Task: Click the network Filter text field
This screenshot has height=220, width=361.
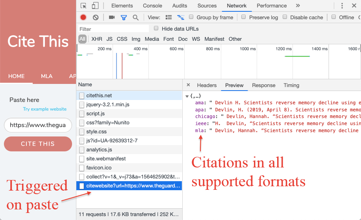Action: click(113, 29)
